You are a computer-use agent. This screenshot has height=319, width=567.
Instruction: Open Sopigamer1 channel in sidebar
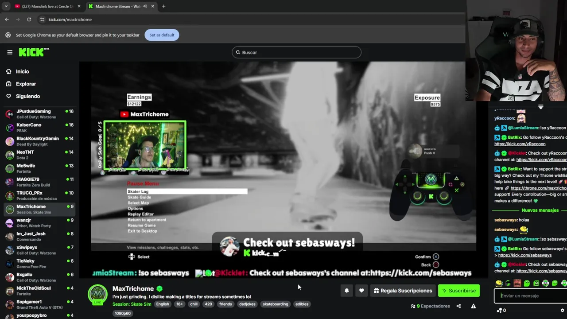click(x=39, y=304)
